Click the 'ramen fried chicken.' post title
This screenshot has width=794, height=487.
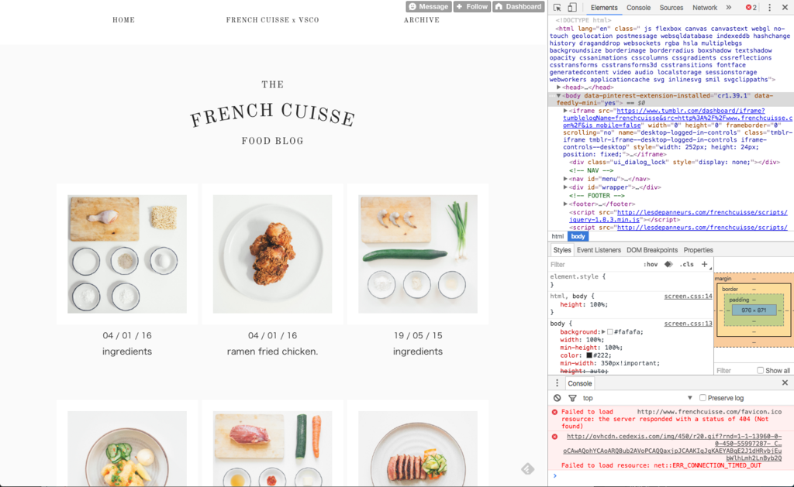point(272,352)
